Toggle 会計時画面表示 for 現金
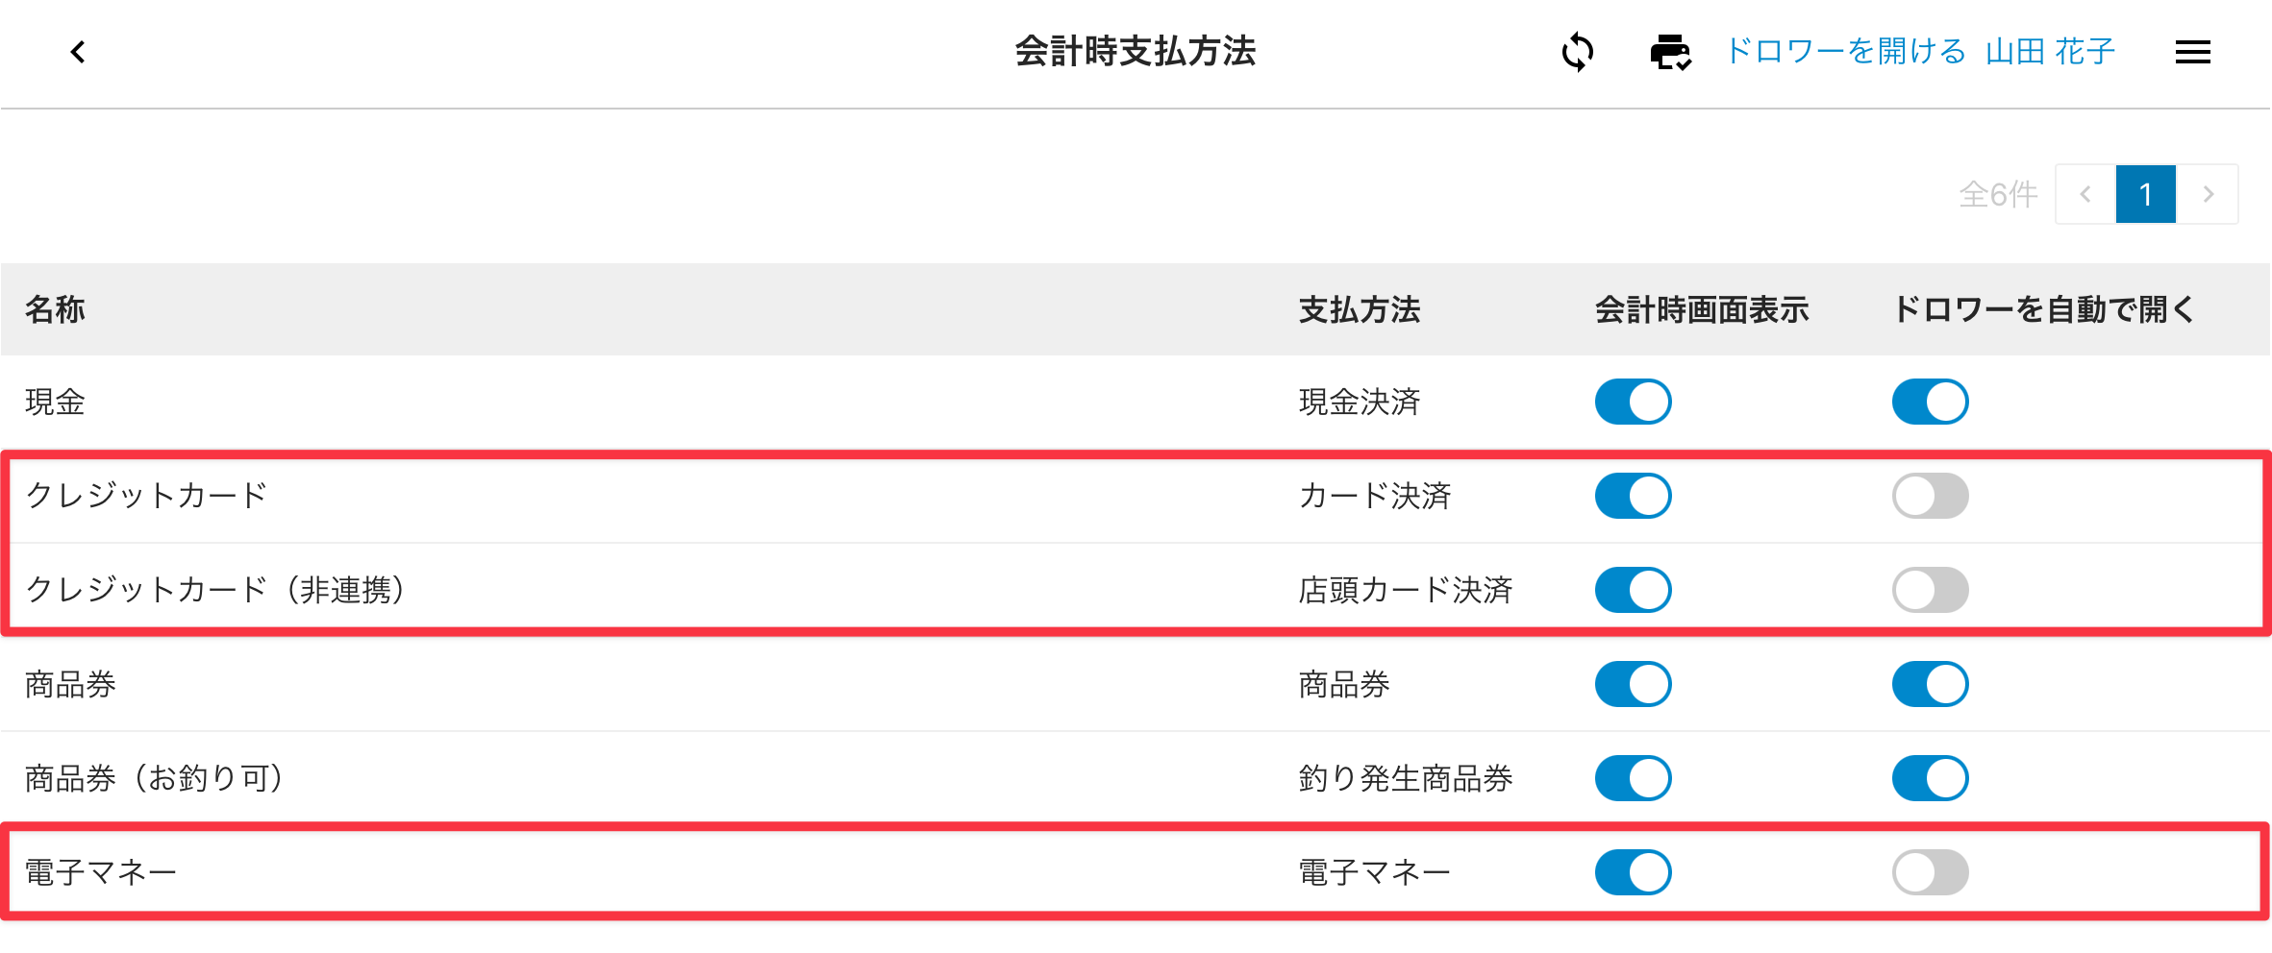The height and width of the screenshot is (953, 2272). (1633, 402)
